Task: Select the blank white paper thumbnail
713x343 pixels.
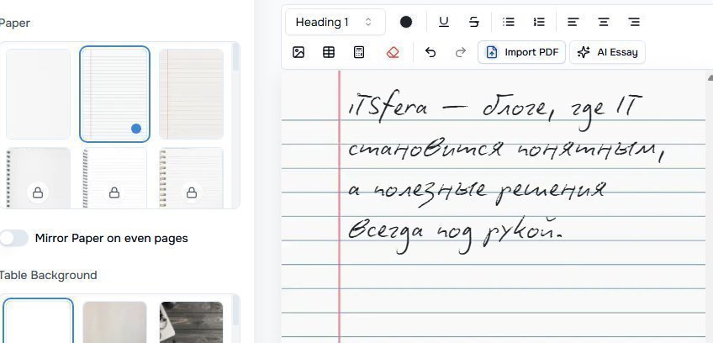Action: [x=38, y=93]
